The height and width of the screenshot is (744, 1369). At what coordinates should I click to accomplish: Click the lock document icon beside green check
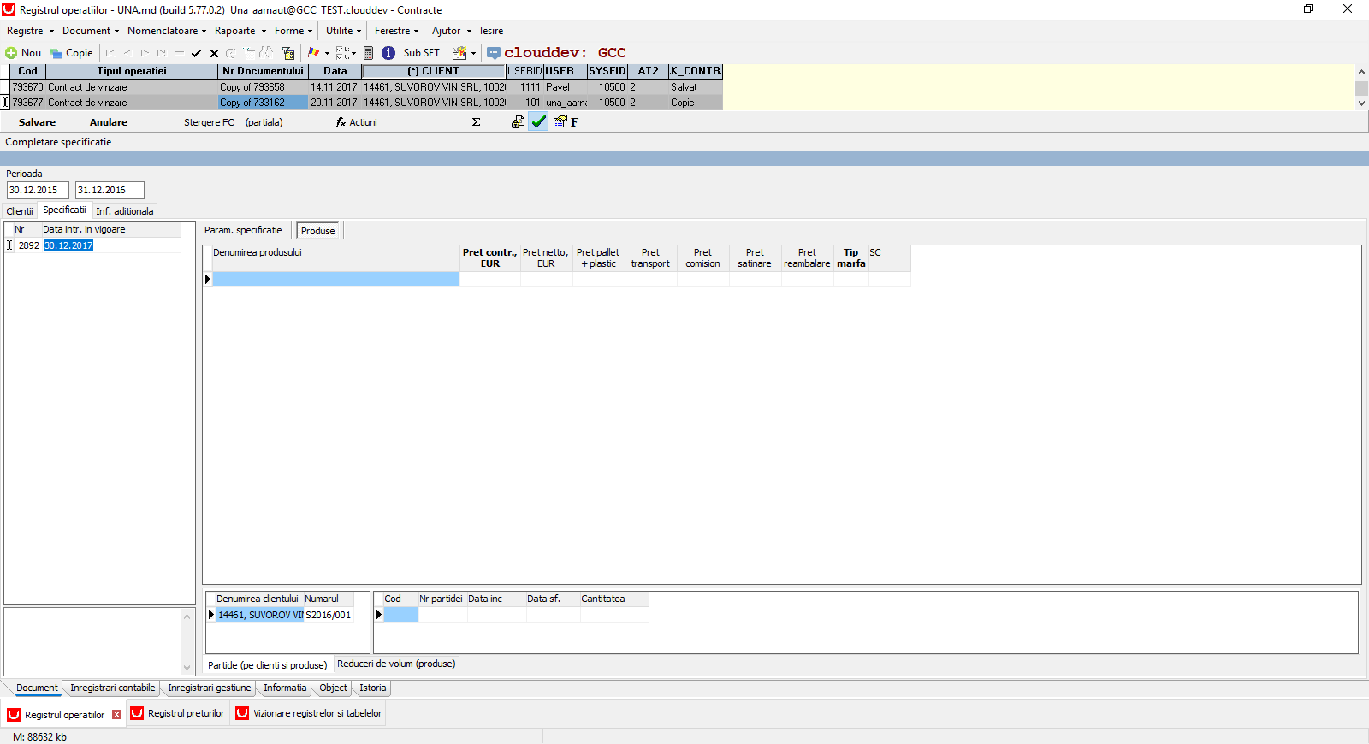pyautogui.click(x=518, y=122)
